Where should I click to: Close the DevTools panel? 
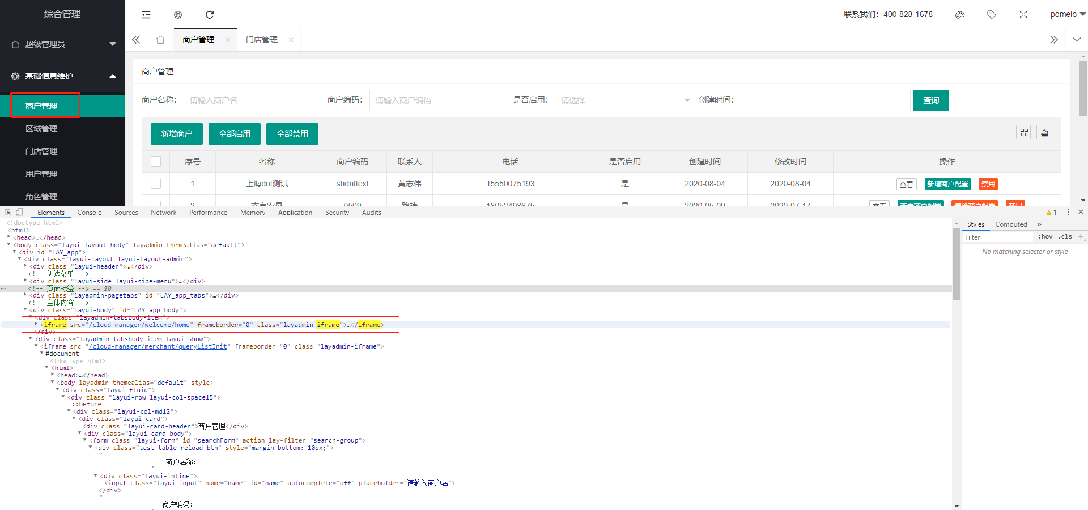pyautogui.click(x=1081, y=212)
